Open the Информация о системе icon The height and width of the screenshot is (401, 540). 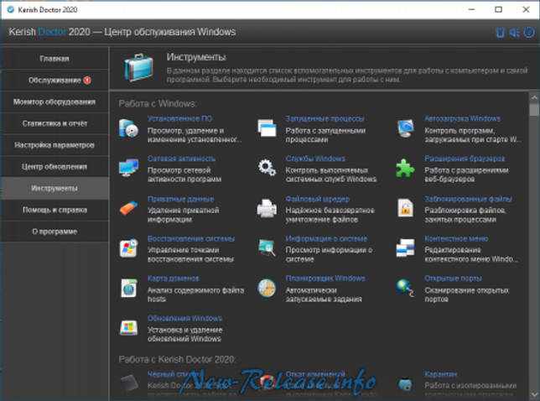267,247
